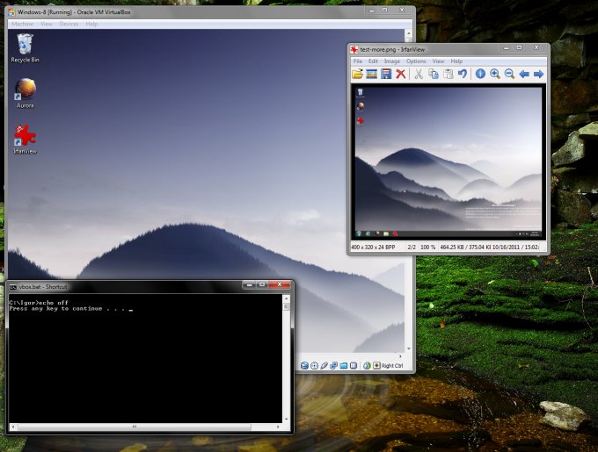
Task: Open the Help menu in IrfanView
Action: [x=456, y=61]
